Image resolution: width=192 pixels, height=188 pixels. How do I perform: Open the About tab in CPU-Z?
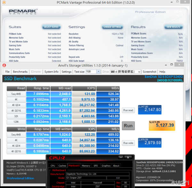[x=116, y=166]
